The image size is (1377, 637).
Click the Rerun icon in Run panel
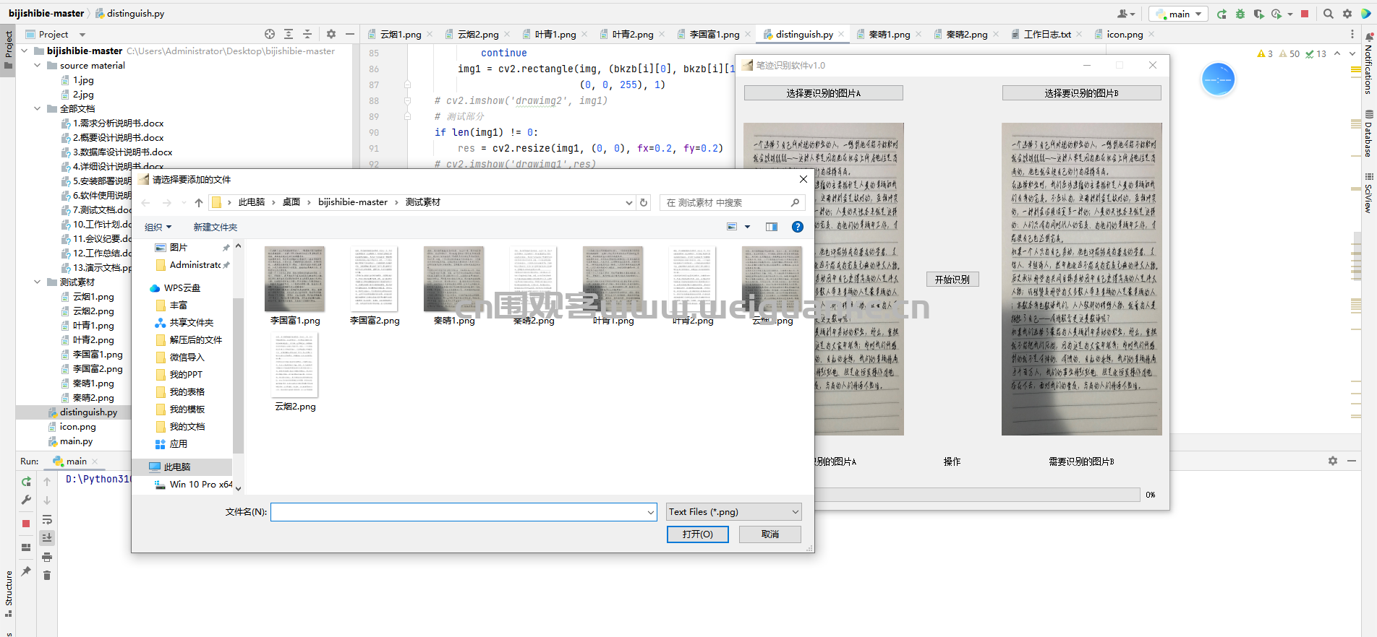coord(26,481)
